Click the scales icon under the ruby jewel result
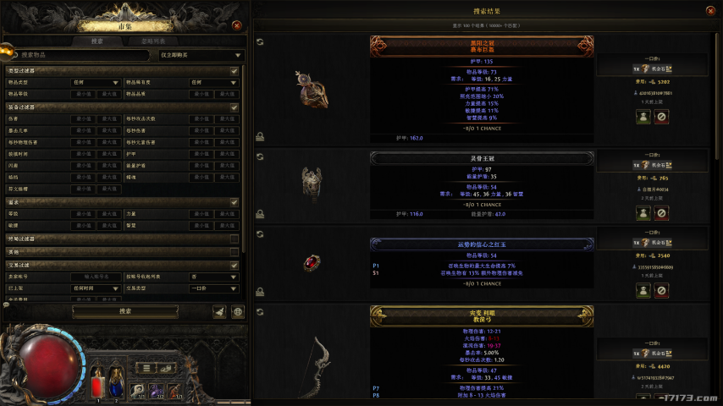 tap(260, 291)
